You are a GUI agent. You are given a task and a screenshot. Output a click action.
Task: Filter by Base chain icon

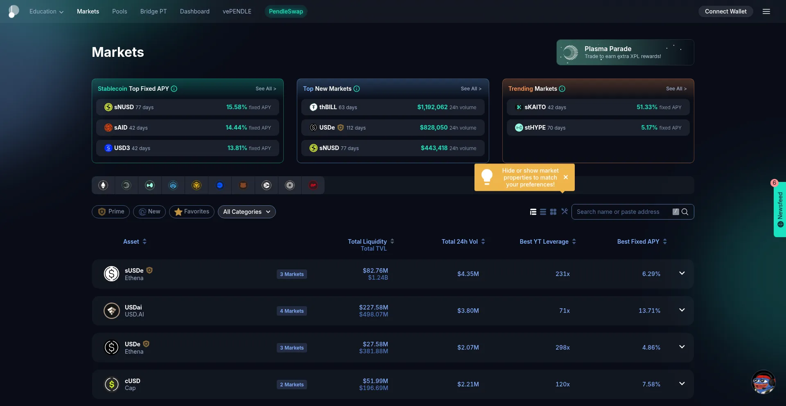pyautogui.click(x=220, y=185)
